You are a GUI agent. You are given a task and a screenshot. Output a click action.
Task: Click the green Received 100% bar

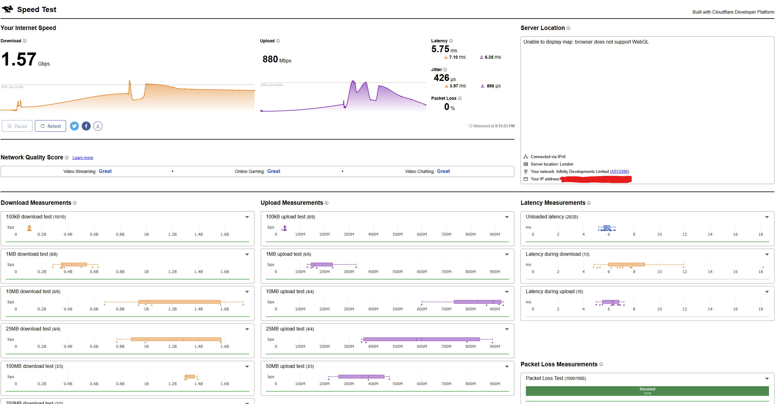(x=647, y=391)
